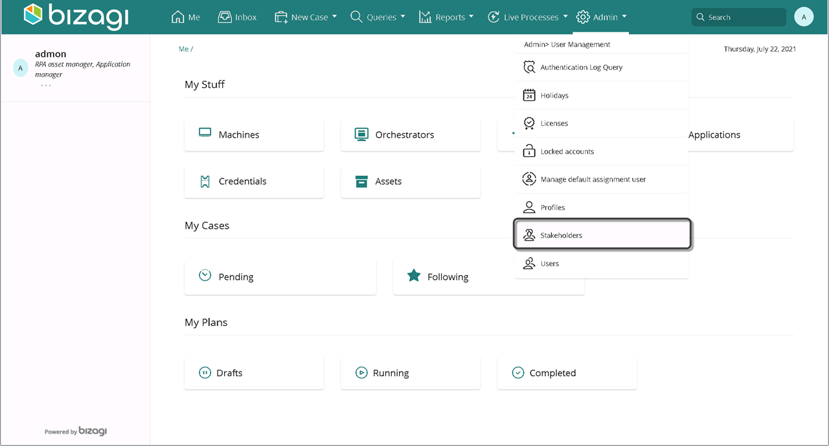Select Stakeholders from Admin menu

point(602,235)
